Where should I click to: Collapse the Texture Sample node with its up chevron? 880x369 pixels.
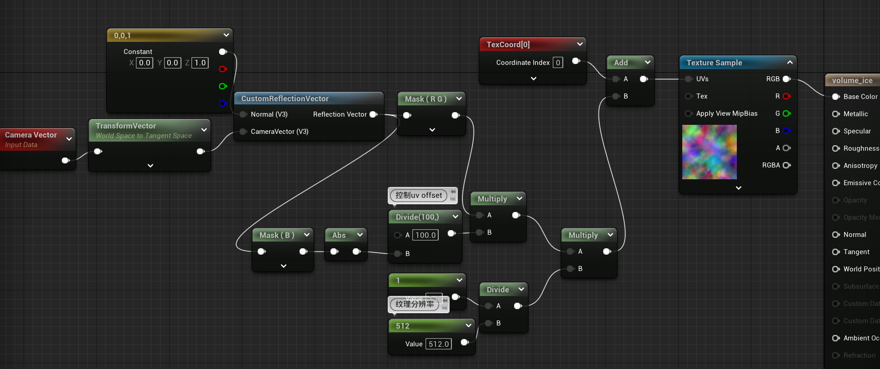click(790, 62)
